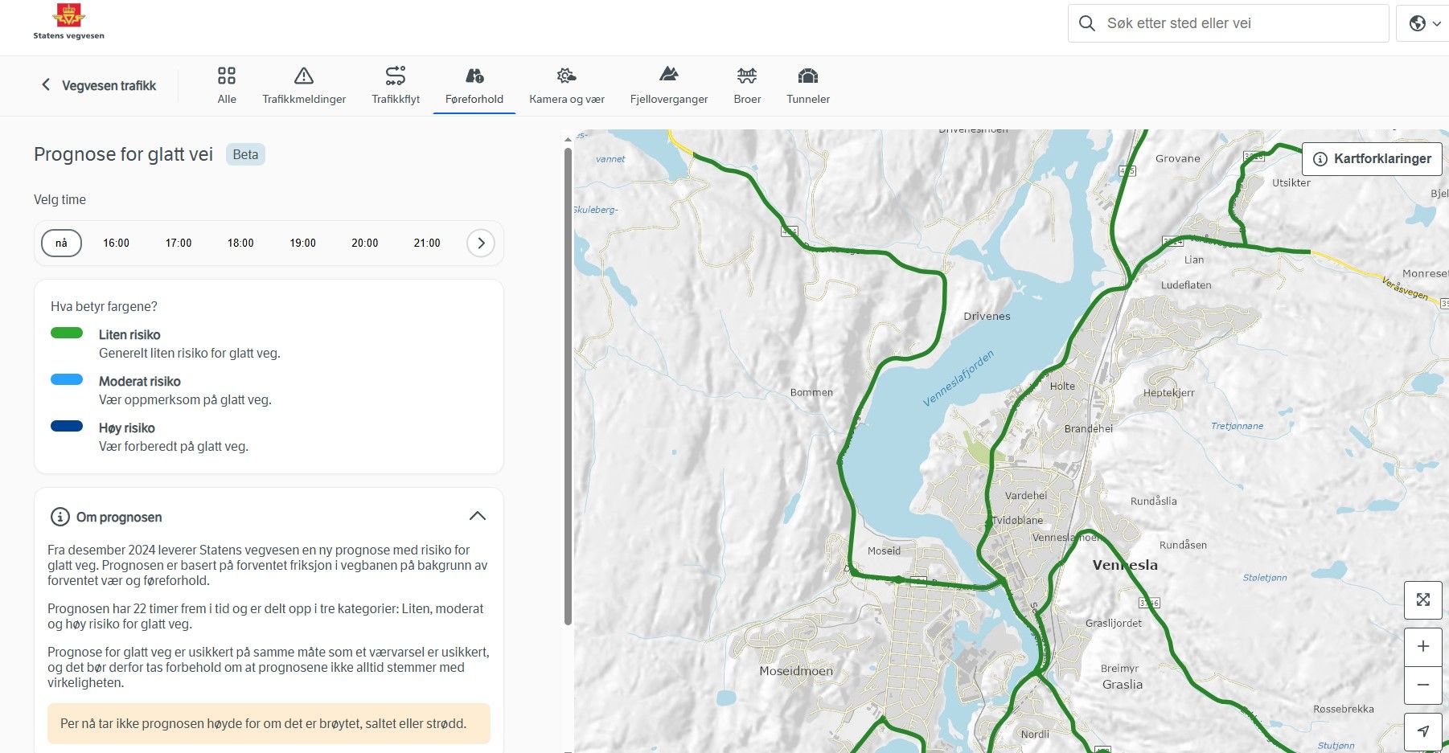Select the Trafikkflyt route icon

tap(396, 76)
